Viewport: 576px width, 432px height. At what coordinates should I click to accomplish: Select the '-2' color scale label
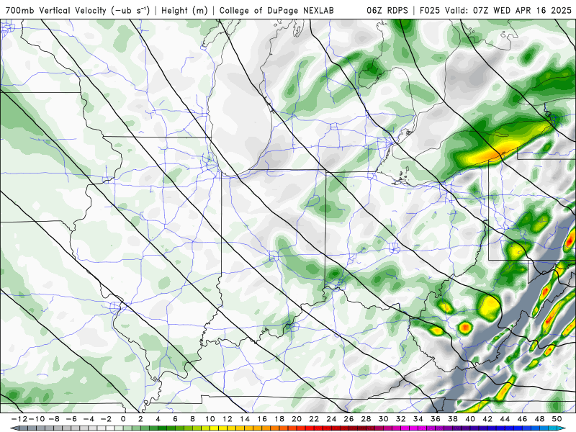pyautogui.click(x=106, y=419)
